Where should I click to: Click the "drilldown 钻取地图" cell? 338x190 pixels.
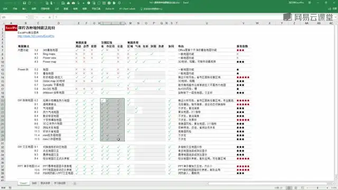[53, 93]
